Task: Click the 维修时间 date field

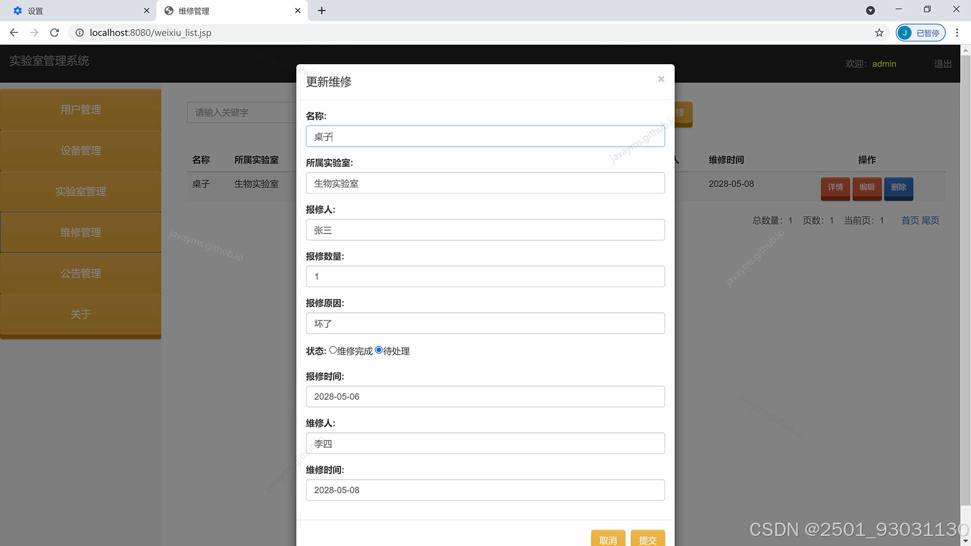Action: [485, 490]
